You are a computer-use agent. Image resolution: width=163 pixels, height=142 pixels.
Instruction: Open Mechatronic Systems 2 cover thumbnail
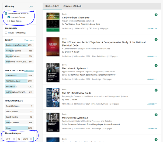tap(53, 122)
